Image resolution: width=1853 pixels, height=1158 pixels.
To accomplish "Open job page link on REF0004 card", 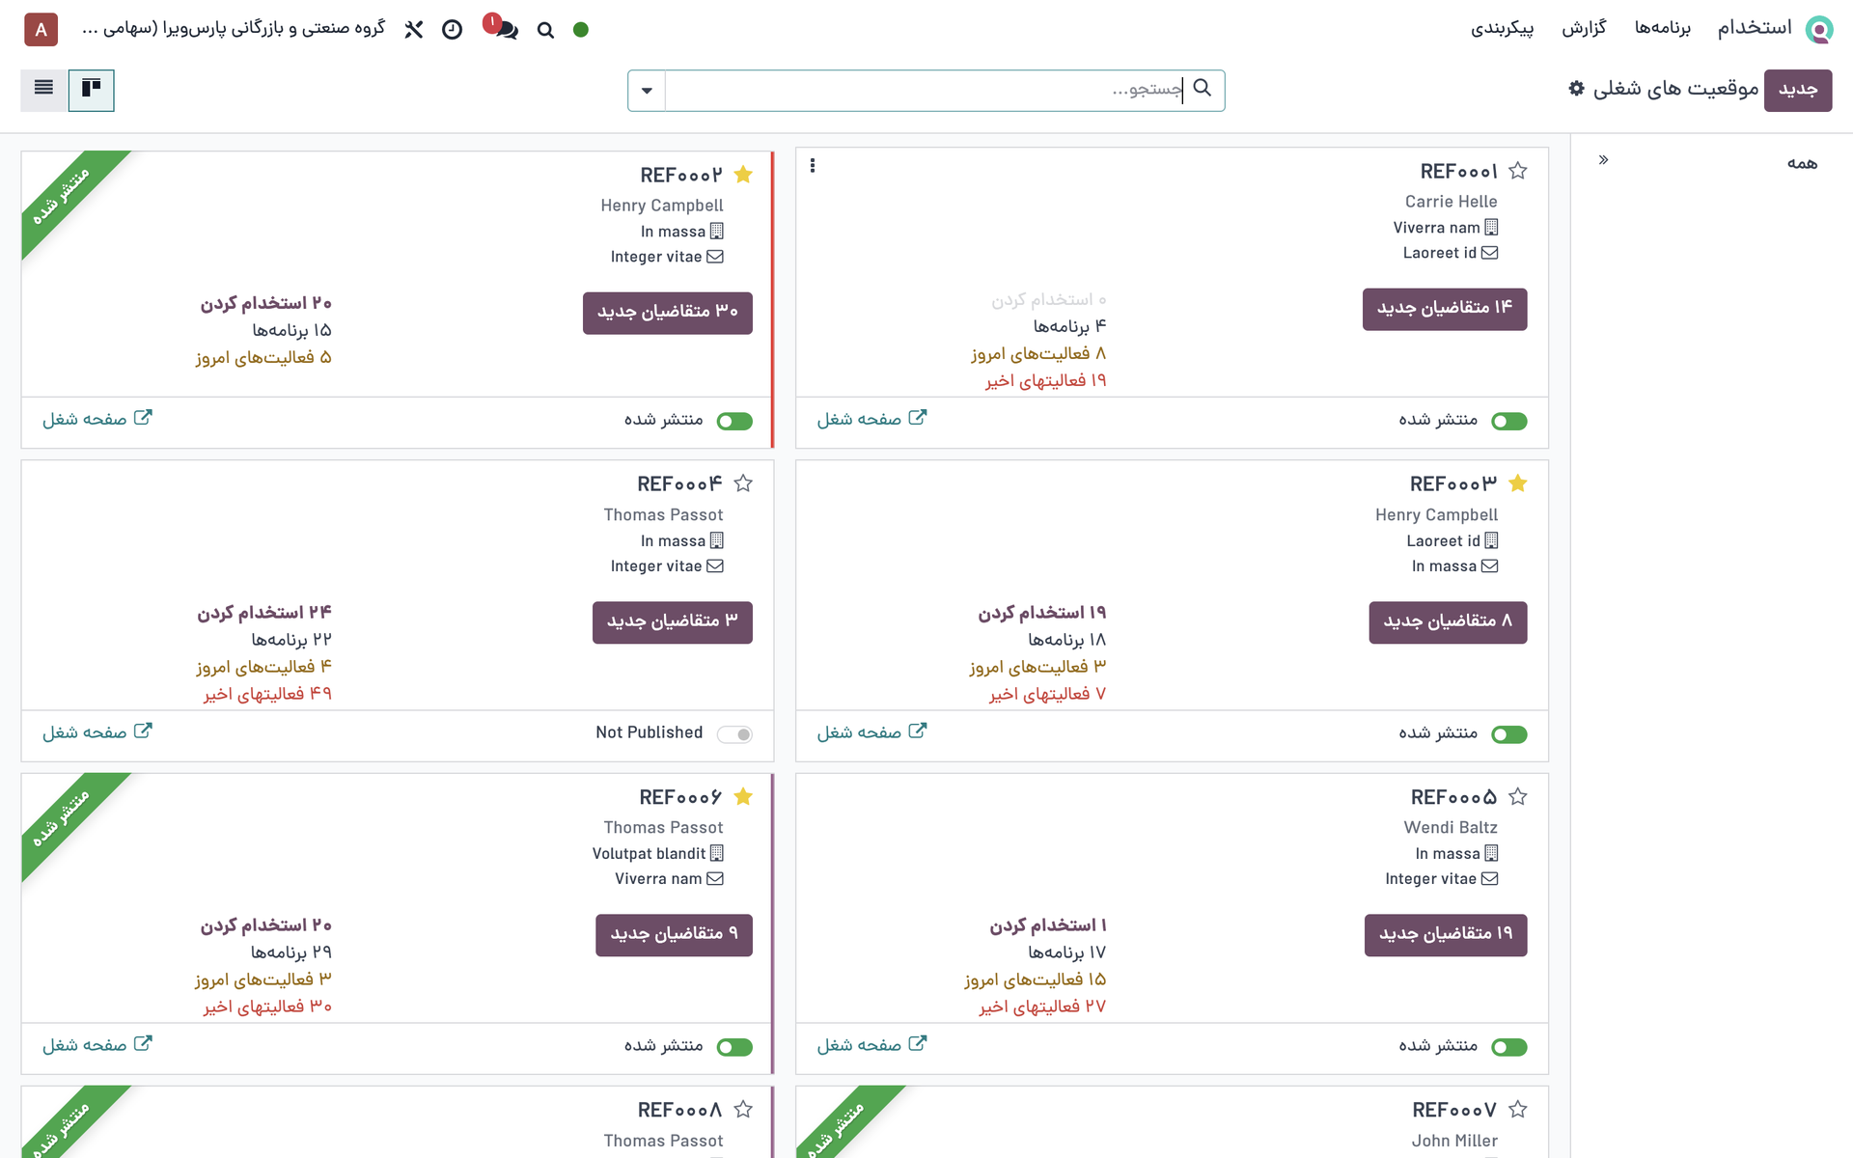I will pos(97,732).
